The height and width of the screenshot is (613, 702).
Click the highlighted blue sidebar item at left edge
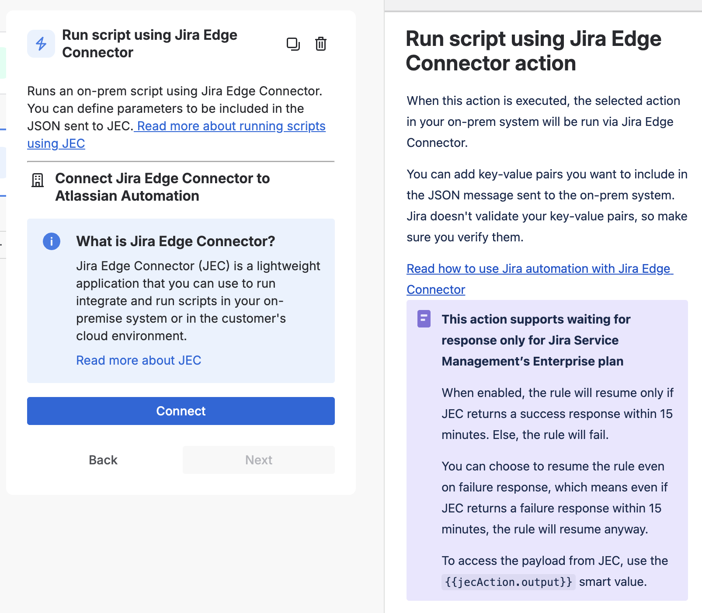point(3,162)
